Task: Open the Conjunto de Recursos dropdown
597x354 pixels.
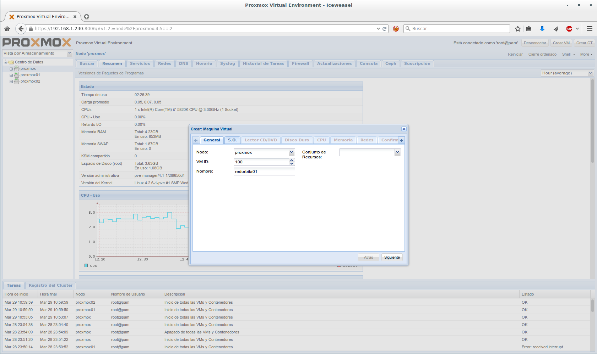Action: [397, 152]
